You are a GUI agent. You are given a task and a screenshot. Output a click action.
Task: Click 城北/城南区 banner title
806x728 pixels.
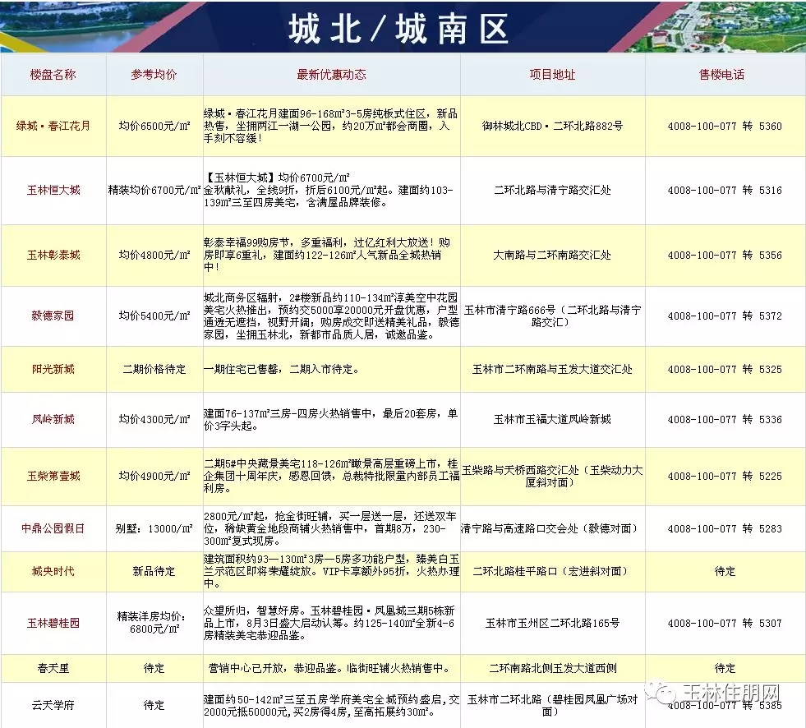click(x=398, y=28)
